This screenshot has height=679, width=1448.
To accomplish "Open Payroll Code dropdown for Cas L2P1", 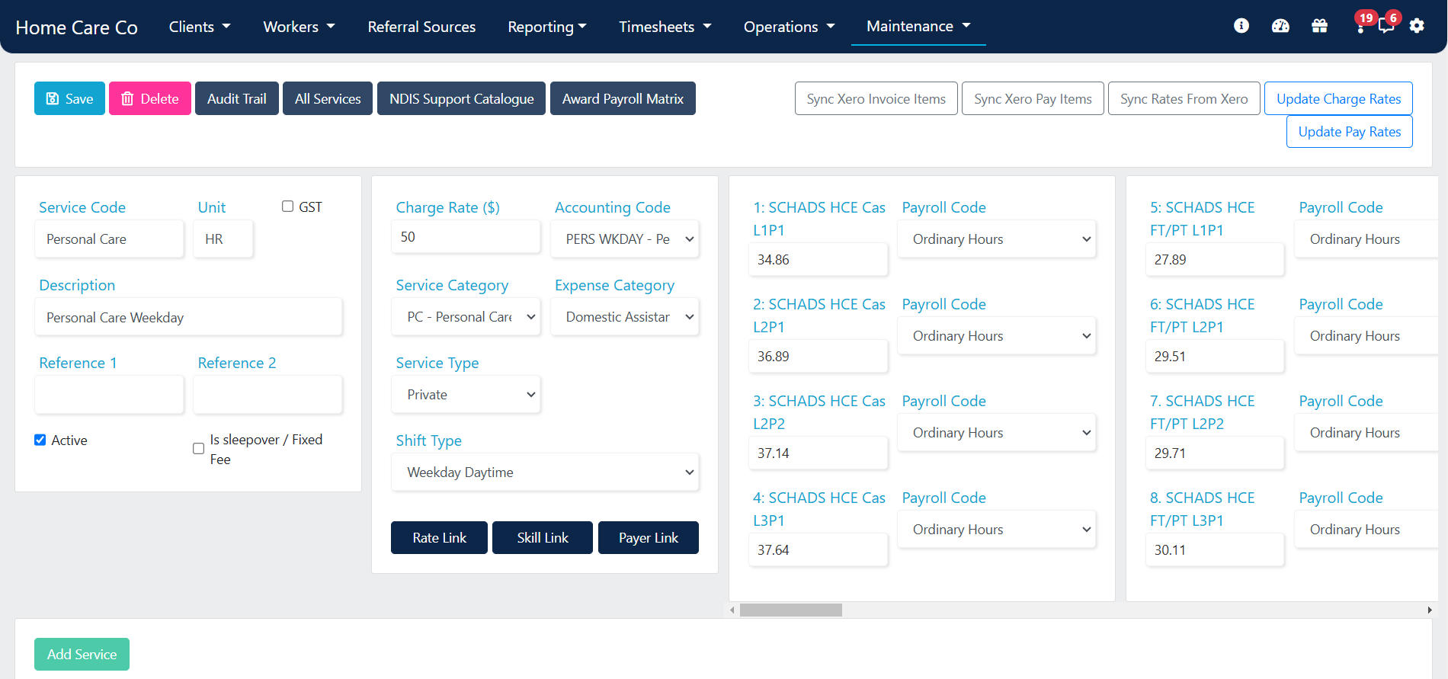I will 997,335.
